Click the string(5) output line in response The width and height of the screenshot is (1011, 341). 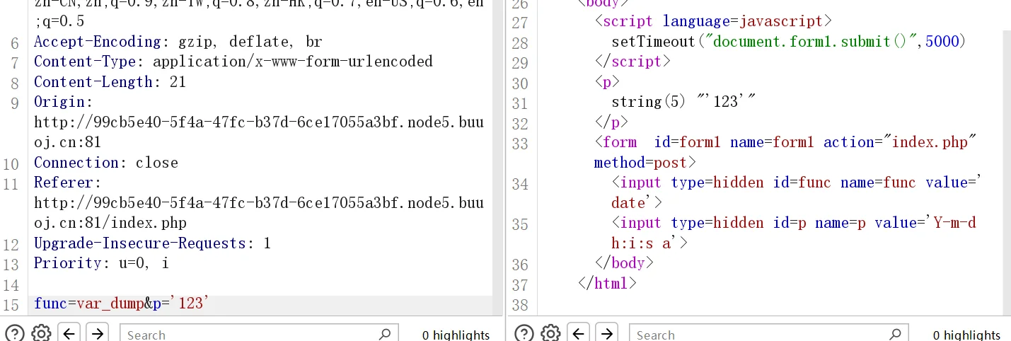tap(683, 103)
